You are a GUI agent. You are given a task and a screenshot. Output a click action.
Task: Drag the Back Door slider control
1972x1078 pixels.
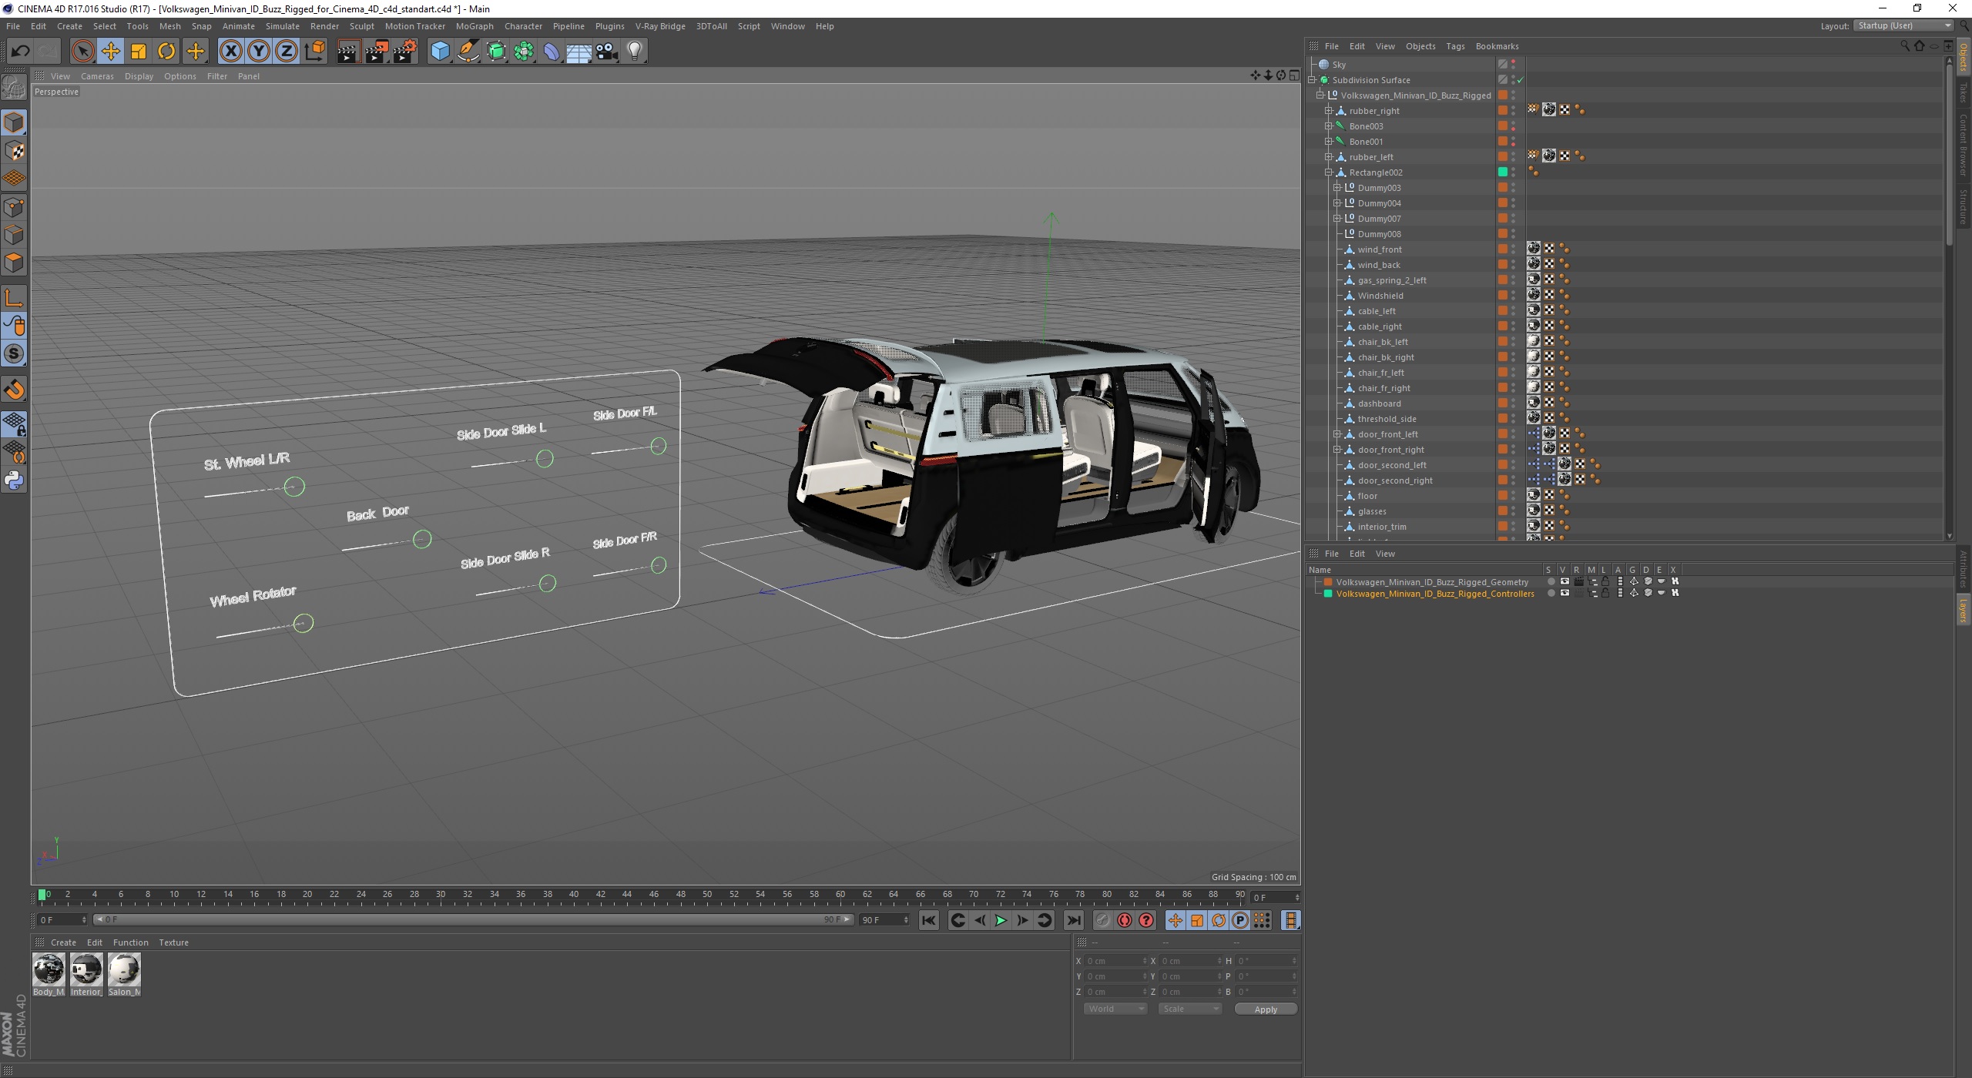tap(422, 539)
